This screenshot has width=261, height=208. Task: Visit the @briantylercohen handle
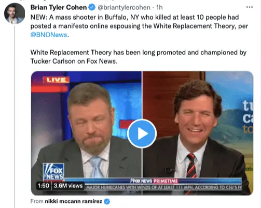(124, 7)
